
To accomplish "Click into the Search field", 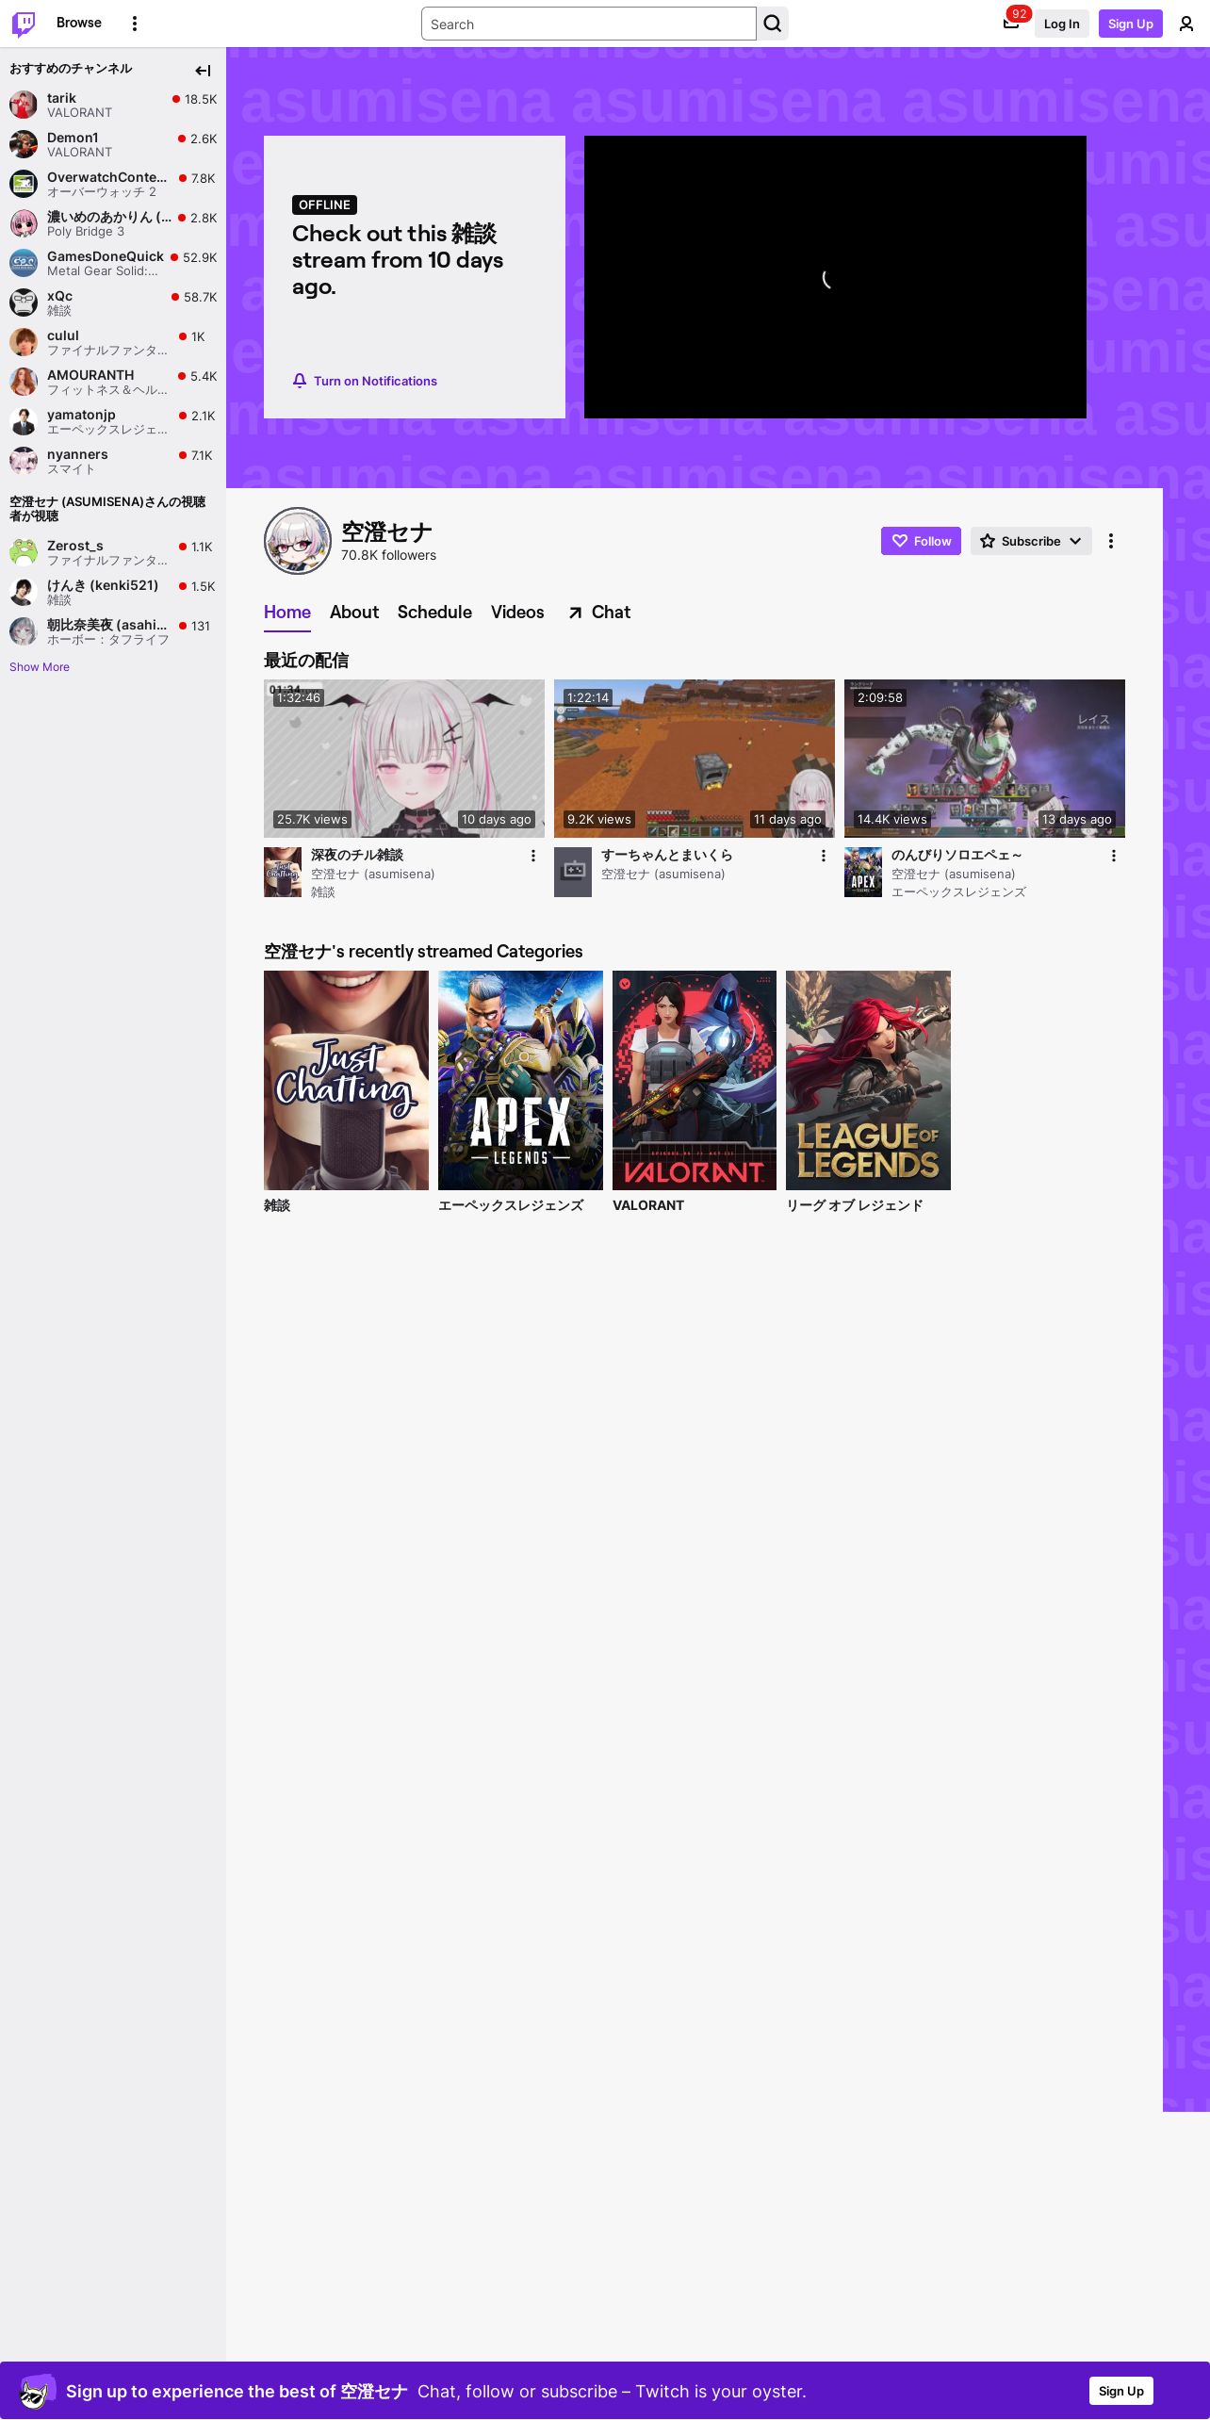I will pos(589,24).
